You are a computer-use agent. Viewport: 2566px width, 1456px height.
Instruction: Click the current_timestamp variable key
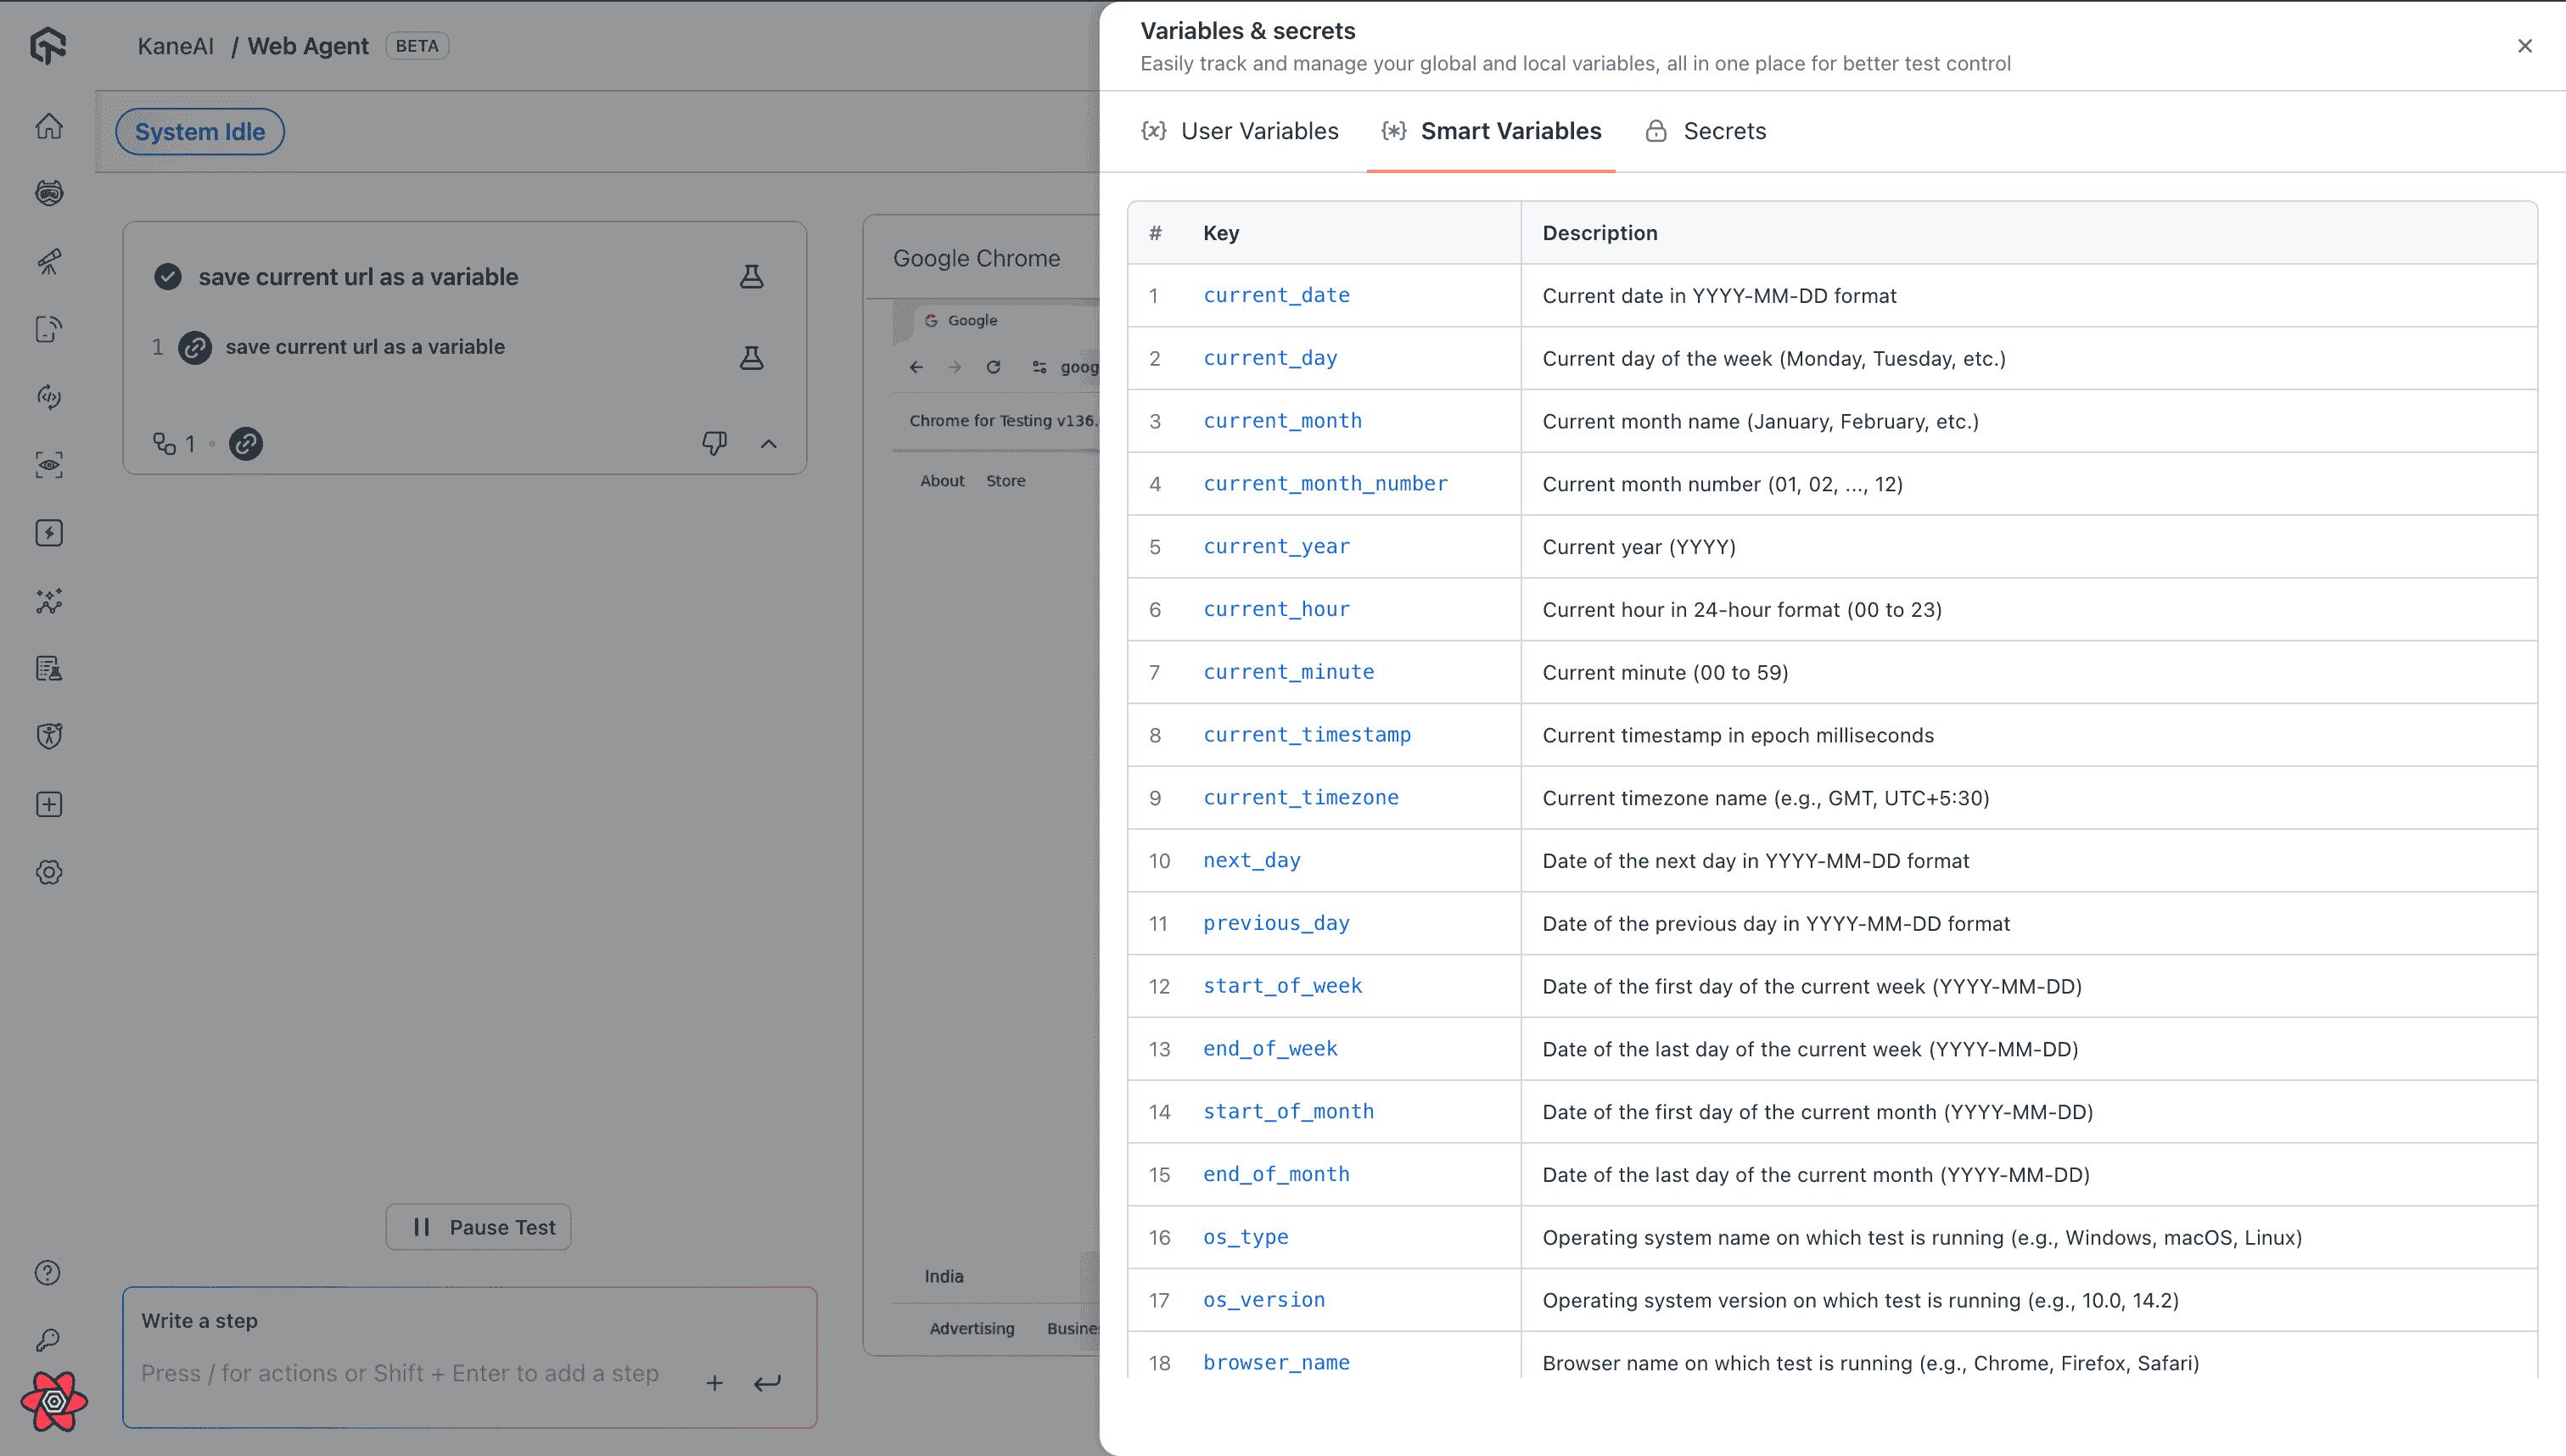[x=1306, y=735]
